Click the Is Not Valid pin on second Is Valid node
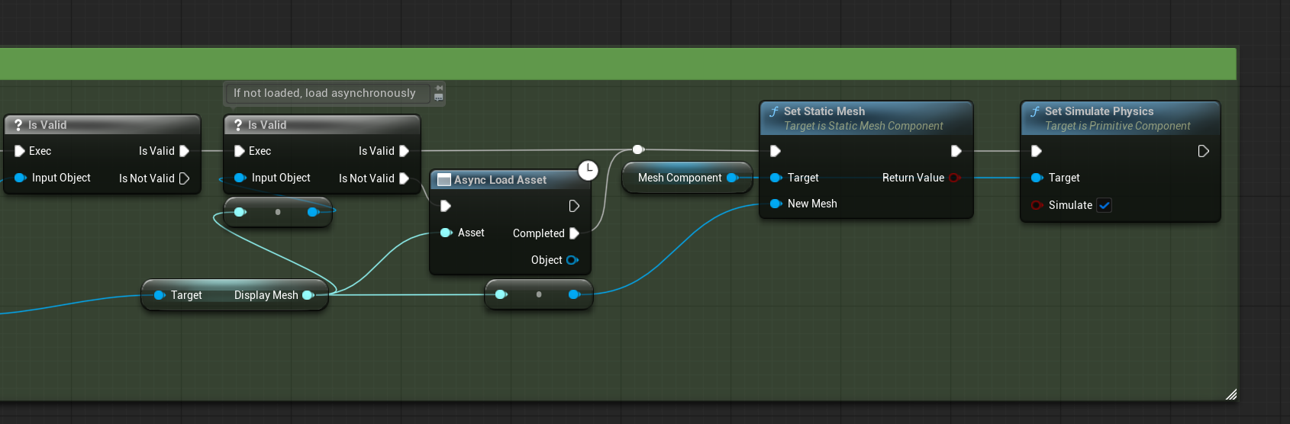This screenshot has height=424, width=1290. coord(404,178)
